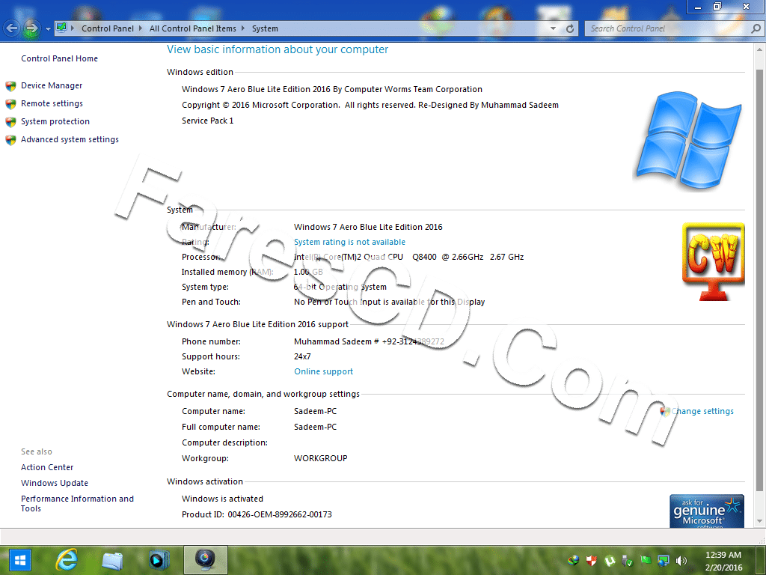Click the volume speaker tray icon
This screenshot has height=575, width=766.
[681, 560]
